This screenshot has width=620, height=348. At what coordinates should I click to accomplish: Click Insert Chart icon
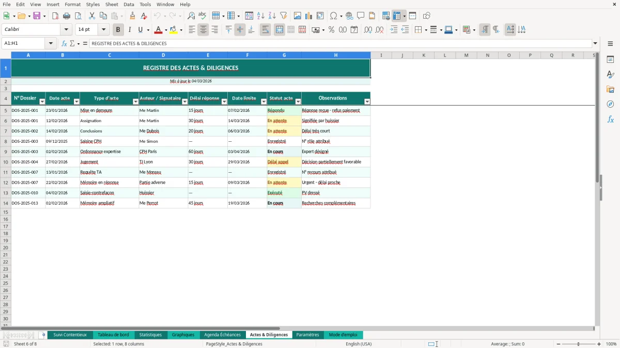pos(309,16)
